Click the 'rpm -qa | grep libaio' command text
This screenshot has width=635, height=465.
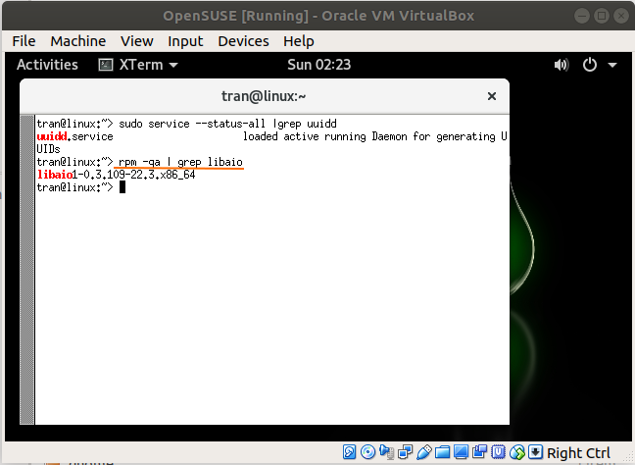point(180,162)
